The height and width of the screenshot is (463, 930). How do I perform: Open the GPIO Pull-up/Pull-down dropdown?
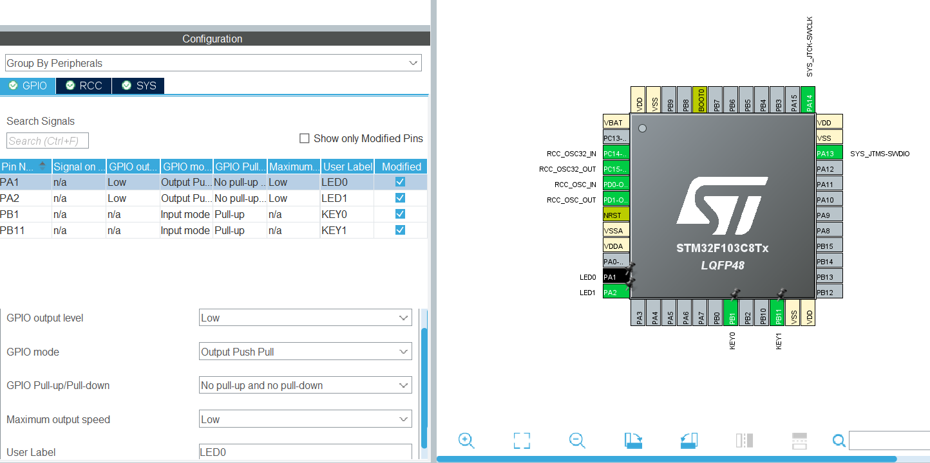[305, 385]
